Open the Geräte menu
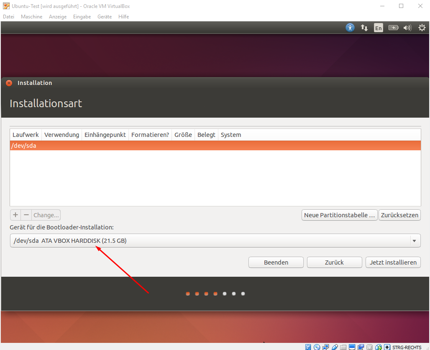 pyautogui.click(x=105, y=17)
